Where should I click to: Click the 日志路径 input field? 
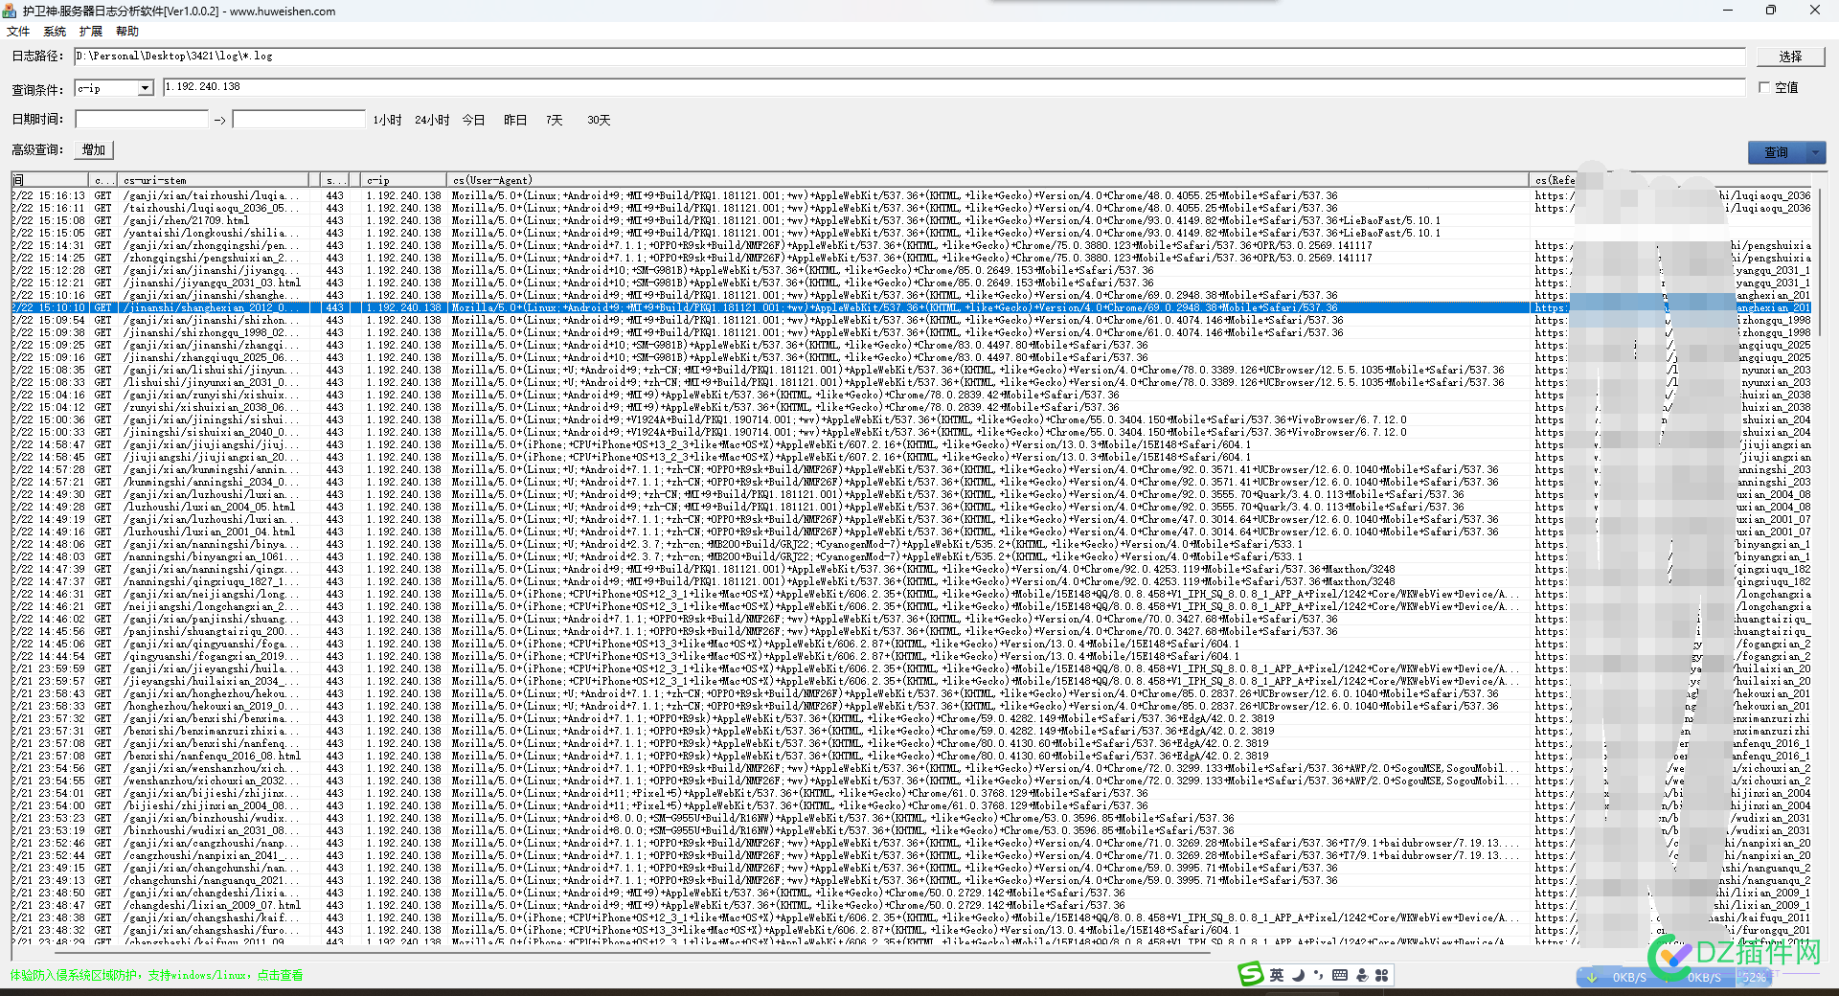click(x=910, y=57)
